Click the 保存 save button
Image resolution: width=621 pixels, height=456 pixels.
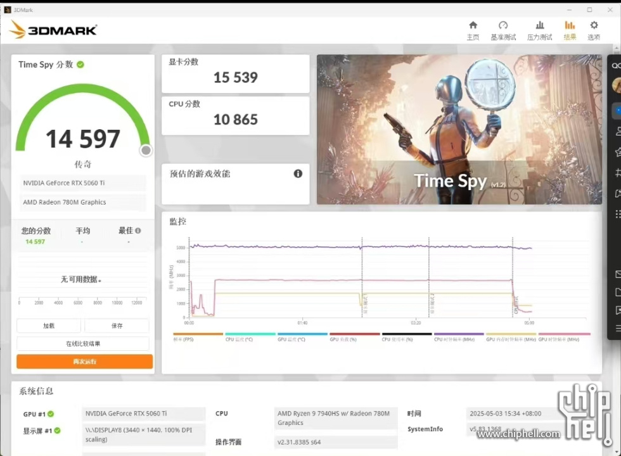click(x=117, y=326)
